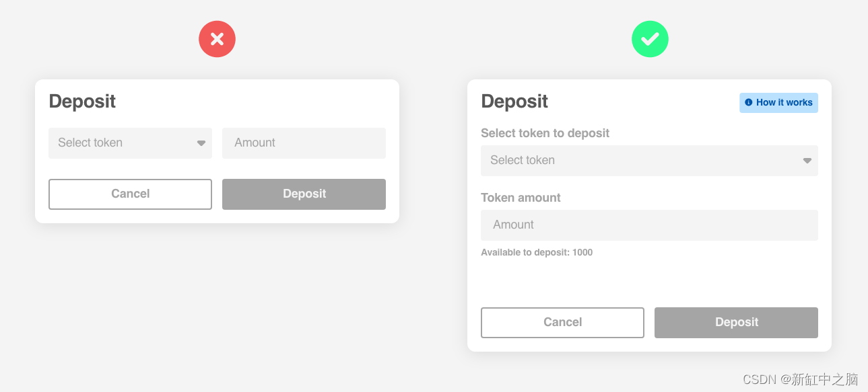Open the How it works help badge

[x=778, y=103]
